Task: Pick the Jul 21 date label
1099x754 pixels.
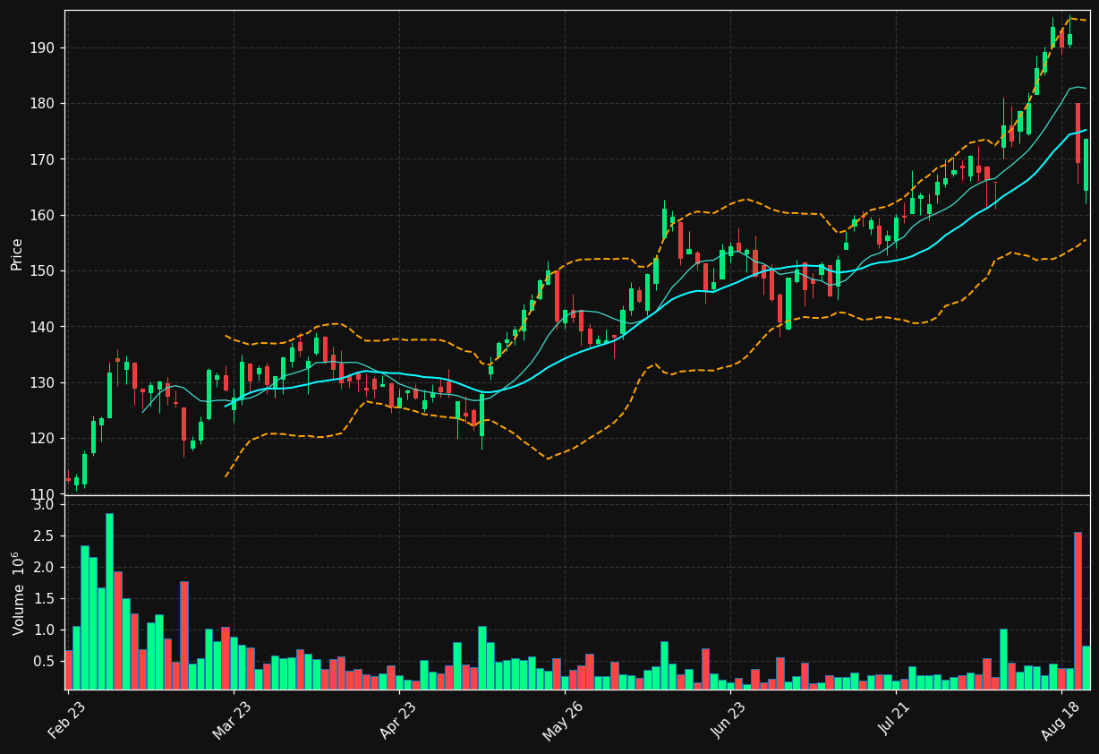Action: [896, 721]
